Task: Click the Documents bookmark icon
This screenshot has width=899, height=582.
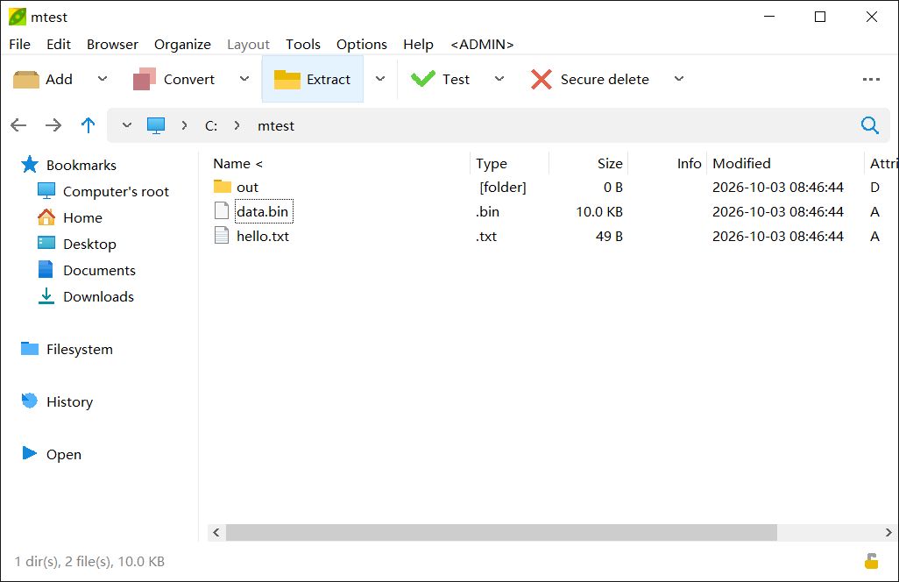Action: [x=46, y=269]
